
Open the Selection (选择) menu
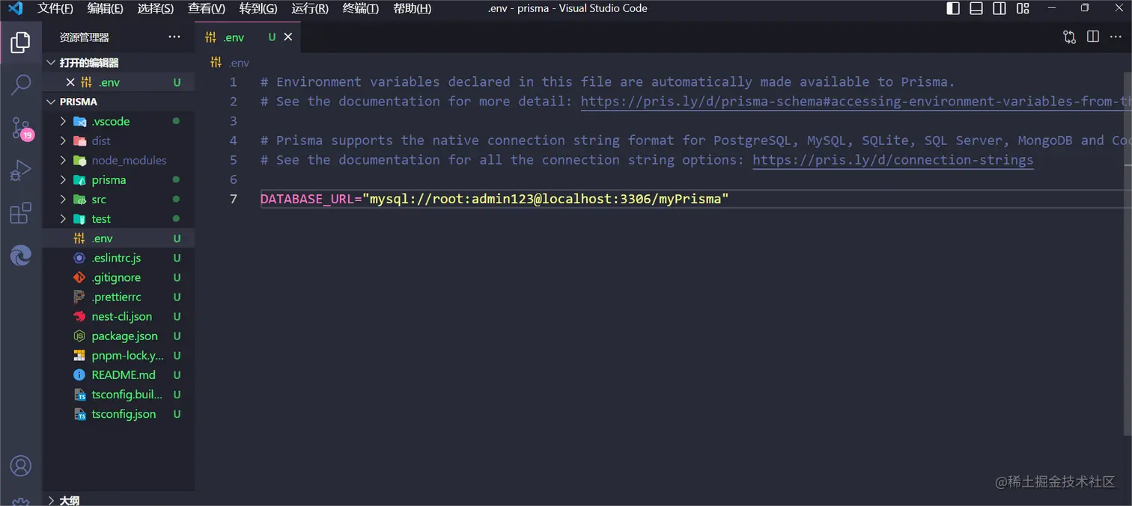pyautogui.click(x=156, y=8)
